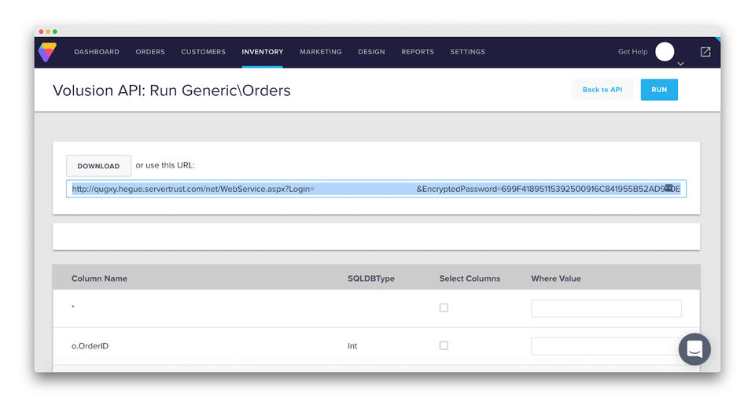This screenshot has height=398, width=755.
Task: Select the Inventory menu item
Action: point(263,52)
